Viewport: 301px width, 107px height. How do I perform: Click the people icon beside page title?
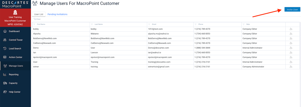pyautogui.click(x=35, y=3)
